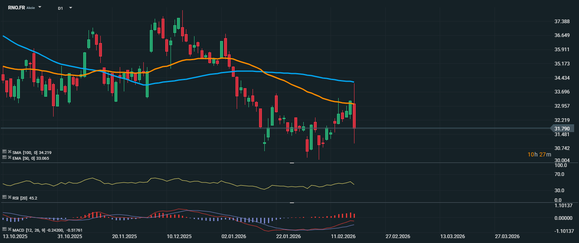
Task: Click the RNO.FR instrument name
Action: [16, 8]
